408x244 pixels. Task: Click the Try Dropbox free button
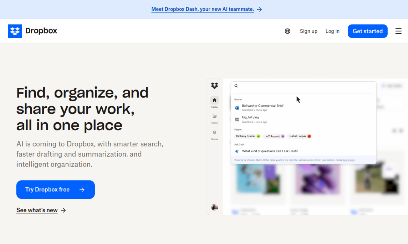pos(55,189)
